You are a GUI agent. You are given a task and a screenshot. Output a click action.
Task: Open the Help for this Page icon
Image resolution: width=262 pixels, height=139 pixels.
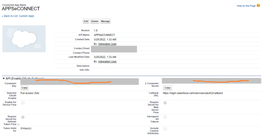coord(258,5)
